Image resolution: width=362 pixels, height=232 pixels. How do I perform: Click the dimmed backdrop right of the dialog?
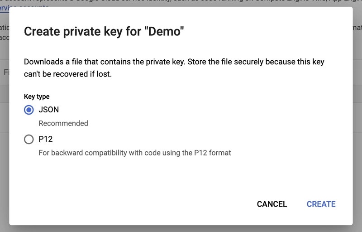[x=357, y=136]
